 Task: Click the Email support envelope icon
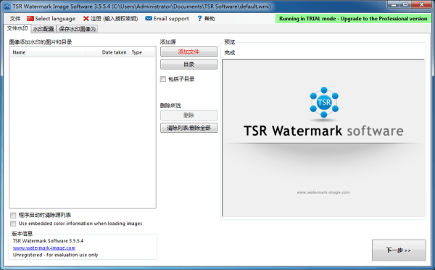149,18
